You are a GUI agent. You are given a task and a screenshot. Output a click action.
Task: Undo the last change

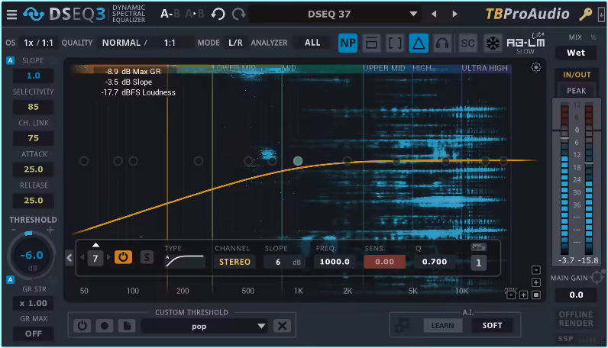[x=218, y=14]
